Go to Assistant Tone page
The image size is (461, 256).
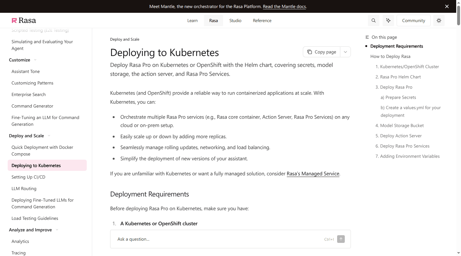click(47, 71)
